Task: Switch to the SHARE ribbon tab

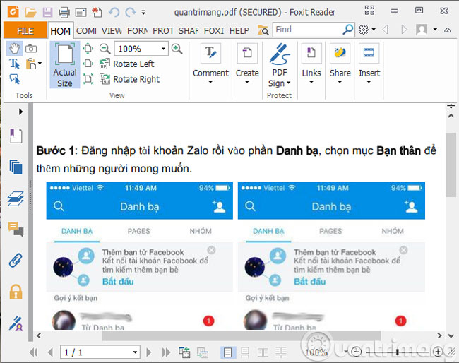Action: tap(189, 30)
